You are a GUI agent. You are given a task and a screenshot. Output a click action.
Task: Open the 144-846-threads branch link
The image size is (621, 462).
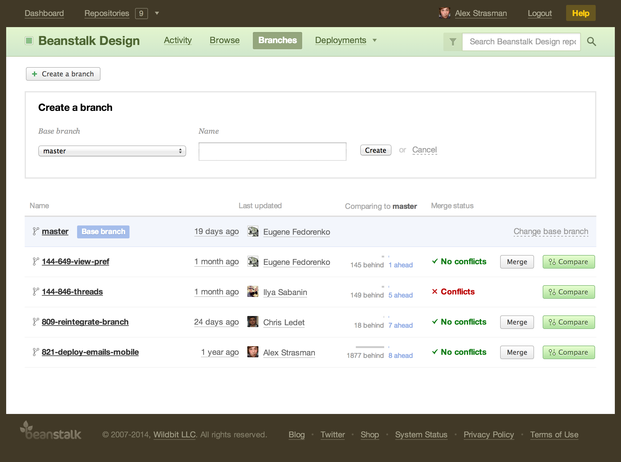[x=72, y=292]
